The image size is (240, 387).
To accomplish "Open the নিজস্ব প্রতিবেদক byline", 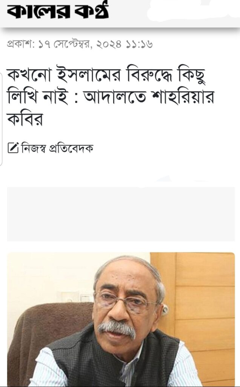I will point(57,148).
